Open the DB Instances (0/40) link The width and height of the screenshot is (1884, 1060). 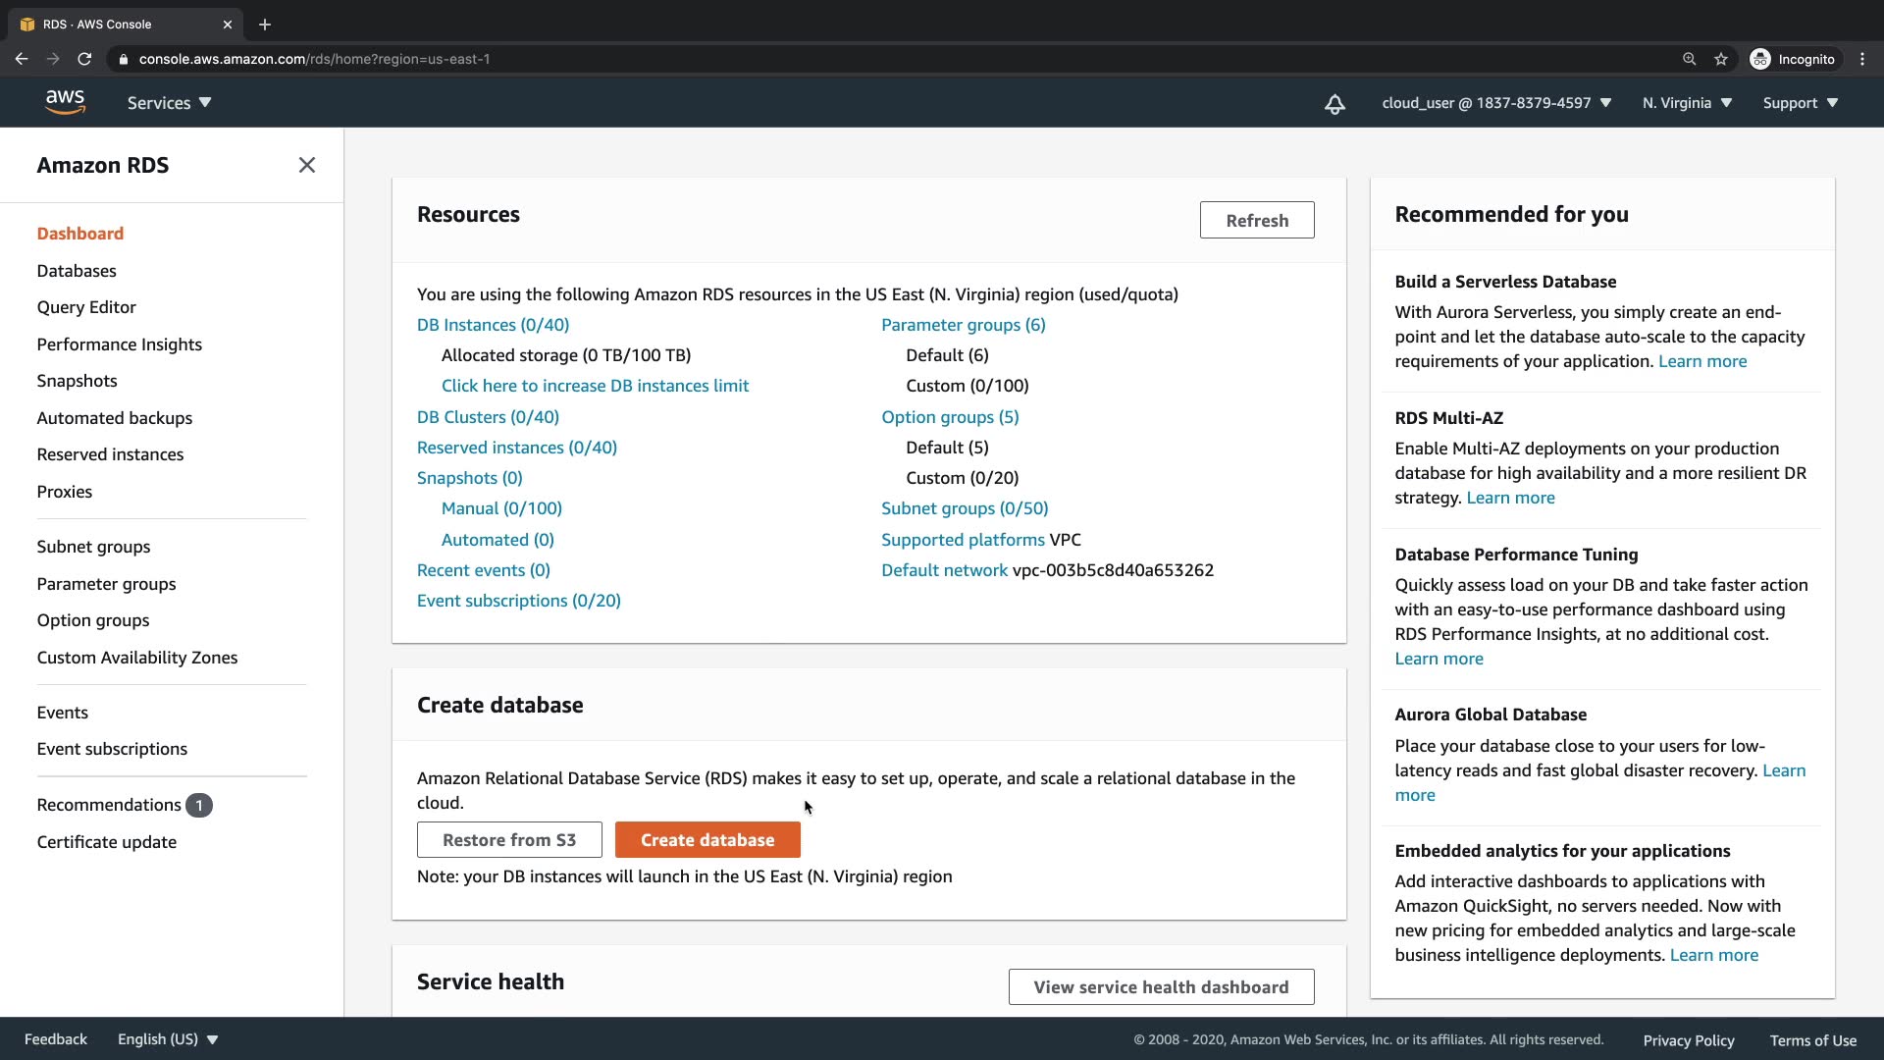click(x=493, y=325)
